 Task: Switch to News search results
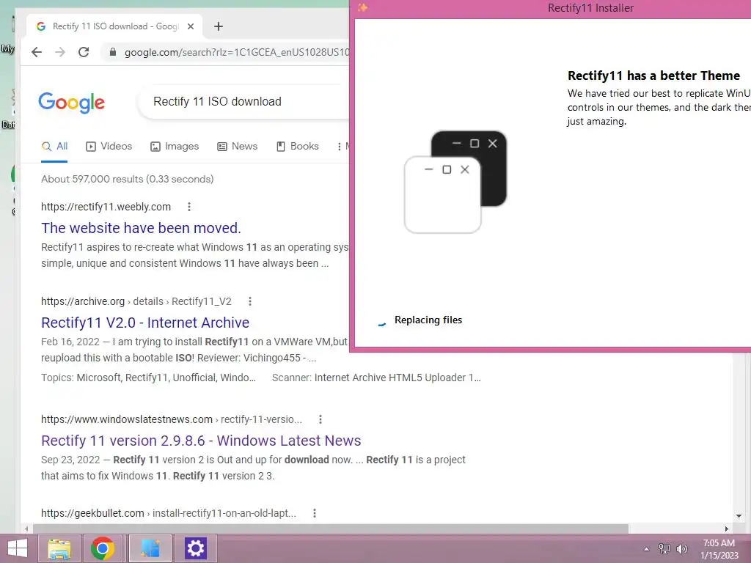point(237,147)
